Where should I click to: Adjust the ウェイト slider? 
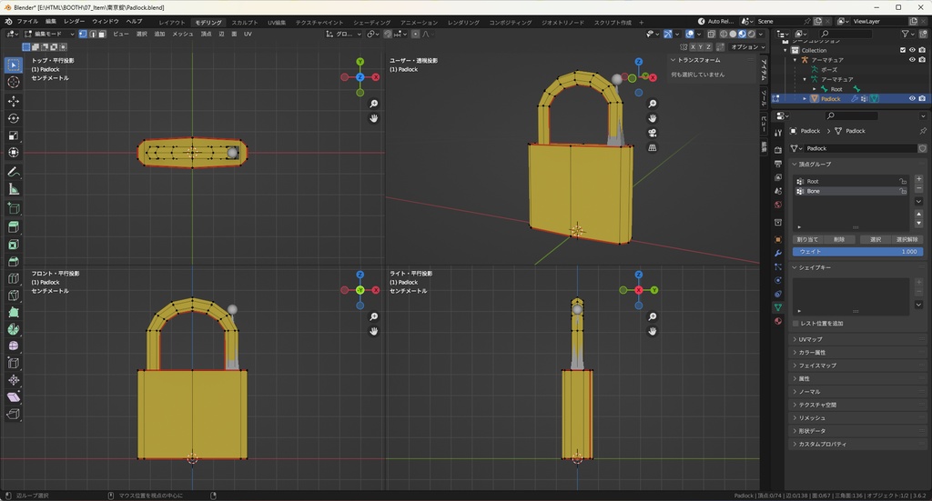pyautogui.click(x=856, y=252)
